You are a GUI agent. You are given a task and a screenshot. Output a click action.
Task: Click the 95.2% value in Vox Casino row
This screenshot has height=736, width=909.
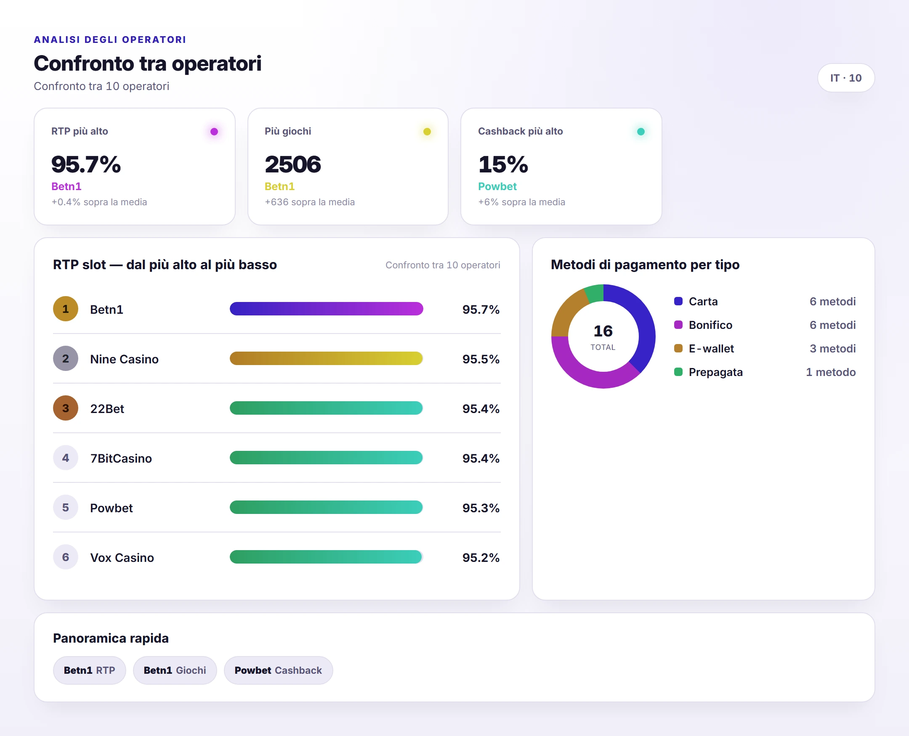click(481, 558)
